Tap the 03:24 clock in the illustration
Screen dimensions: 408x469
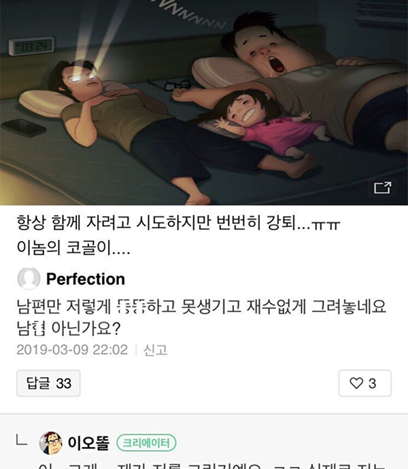tap(31, 46)
